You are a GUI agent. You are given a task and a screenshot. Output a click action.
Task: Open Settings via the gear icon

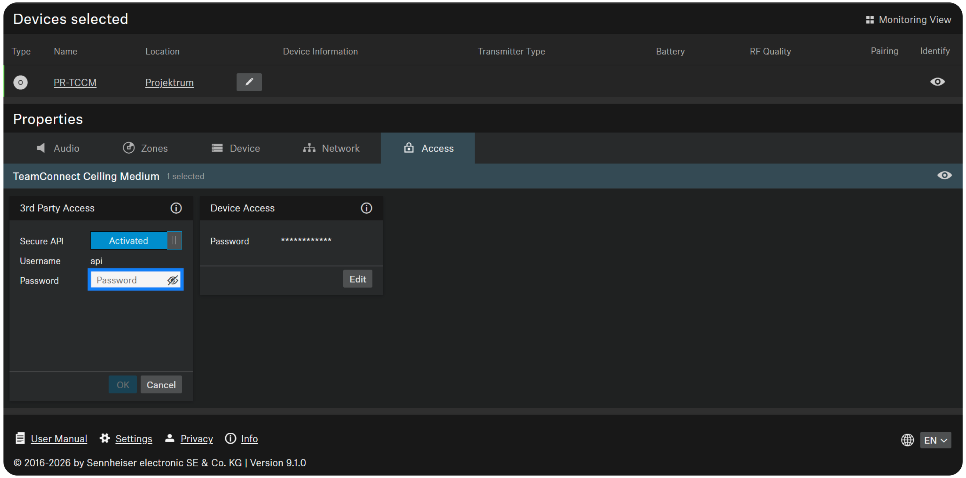click(105, 438)
